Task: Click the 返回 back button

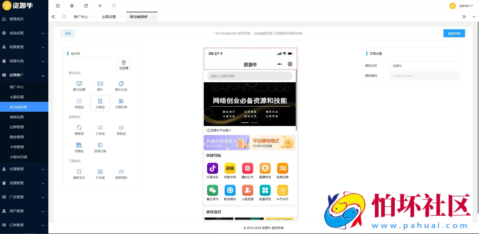Action: coord(67,33)
